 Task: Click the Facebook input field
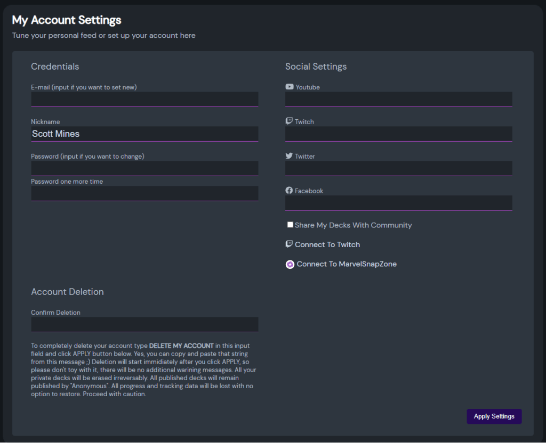coord(398,203)
